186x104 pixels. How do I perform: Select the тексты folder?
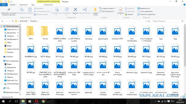click(45, 33)
